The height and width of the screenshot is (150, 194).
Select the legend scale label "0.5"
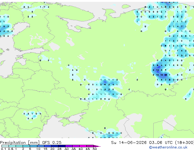tap(10, 149)
